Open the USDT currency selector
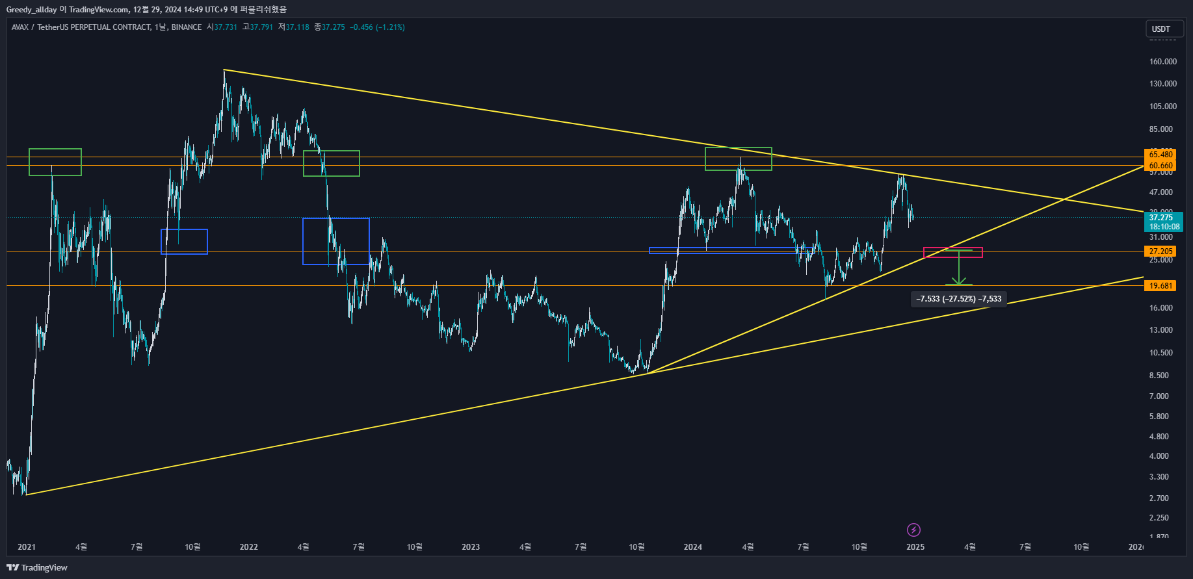1193x579 pixels. click(x=1164, y=29)
